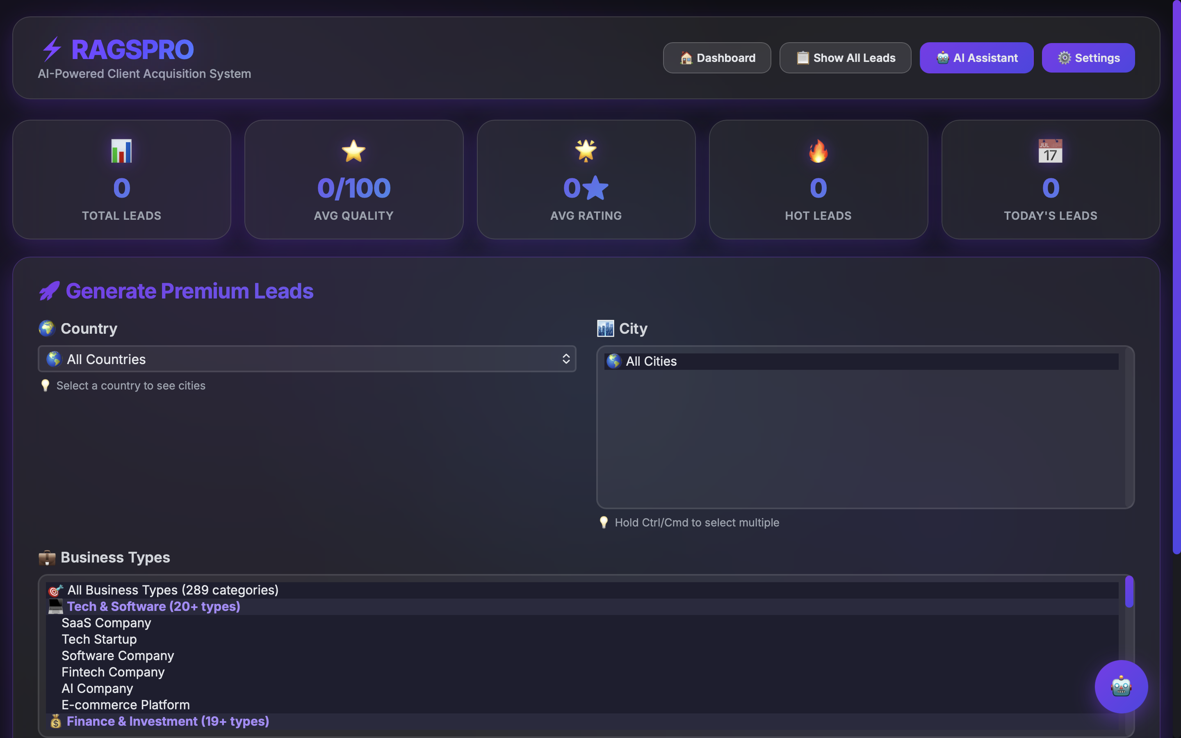Click the floating robot chat icon

tap(1121, 686)
